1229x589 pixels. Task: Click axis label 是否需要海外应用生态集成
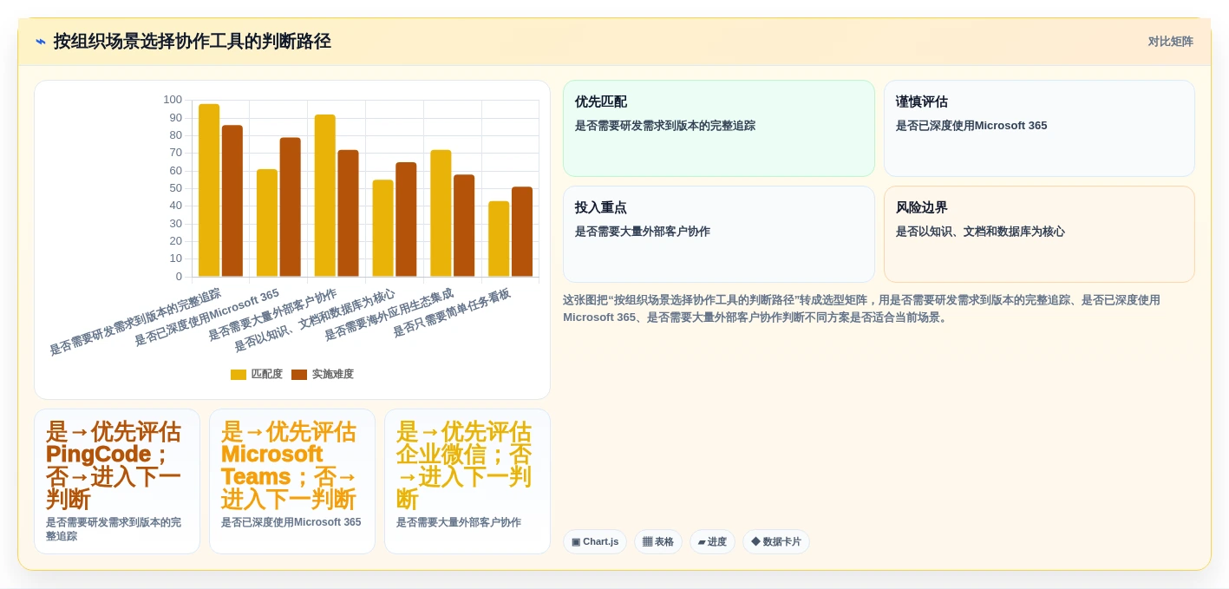tap(389, 314)
